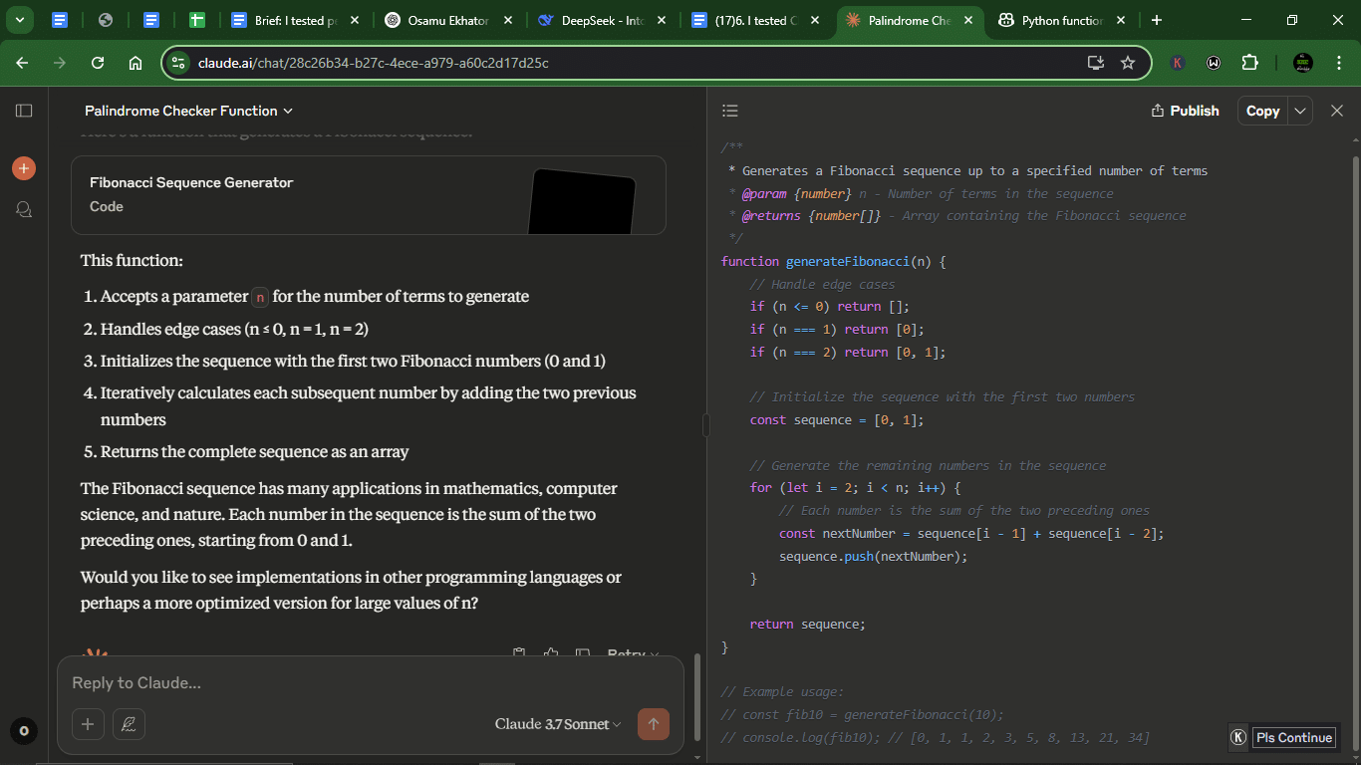
Task: Open the chats list bubble icon
Action: pos(24,209)
